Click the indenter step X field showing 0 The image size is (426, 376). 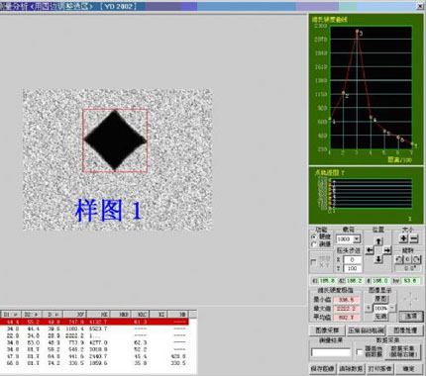tap(352, 260)
